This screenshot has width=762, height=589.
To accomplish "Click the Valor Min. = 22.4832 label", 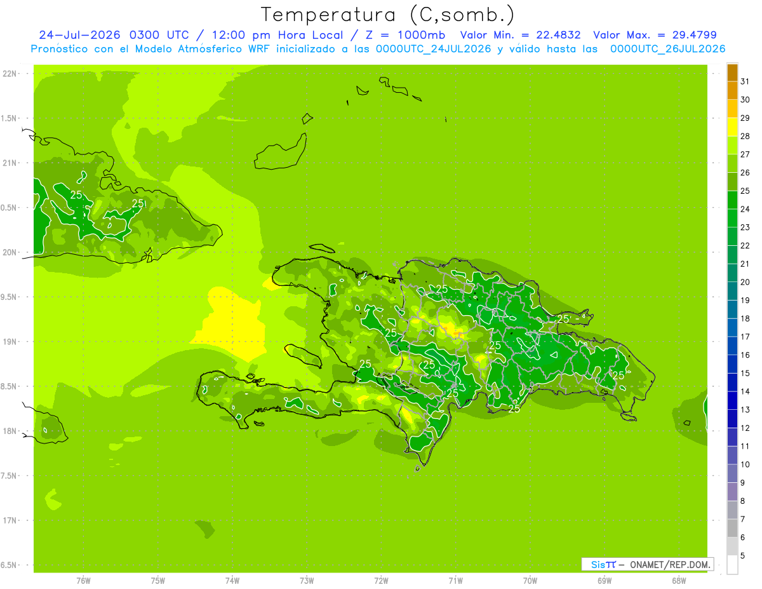I will [520, 35].
